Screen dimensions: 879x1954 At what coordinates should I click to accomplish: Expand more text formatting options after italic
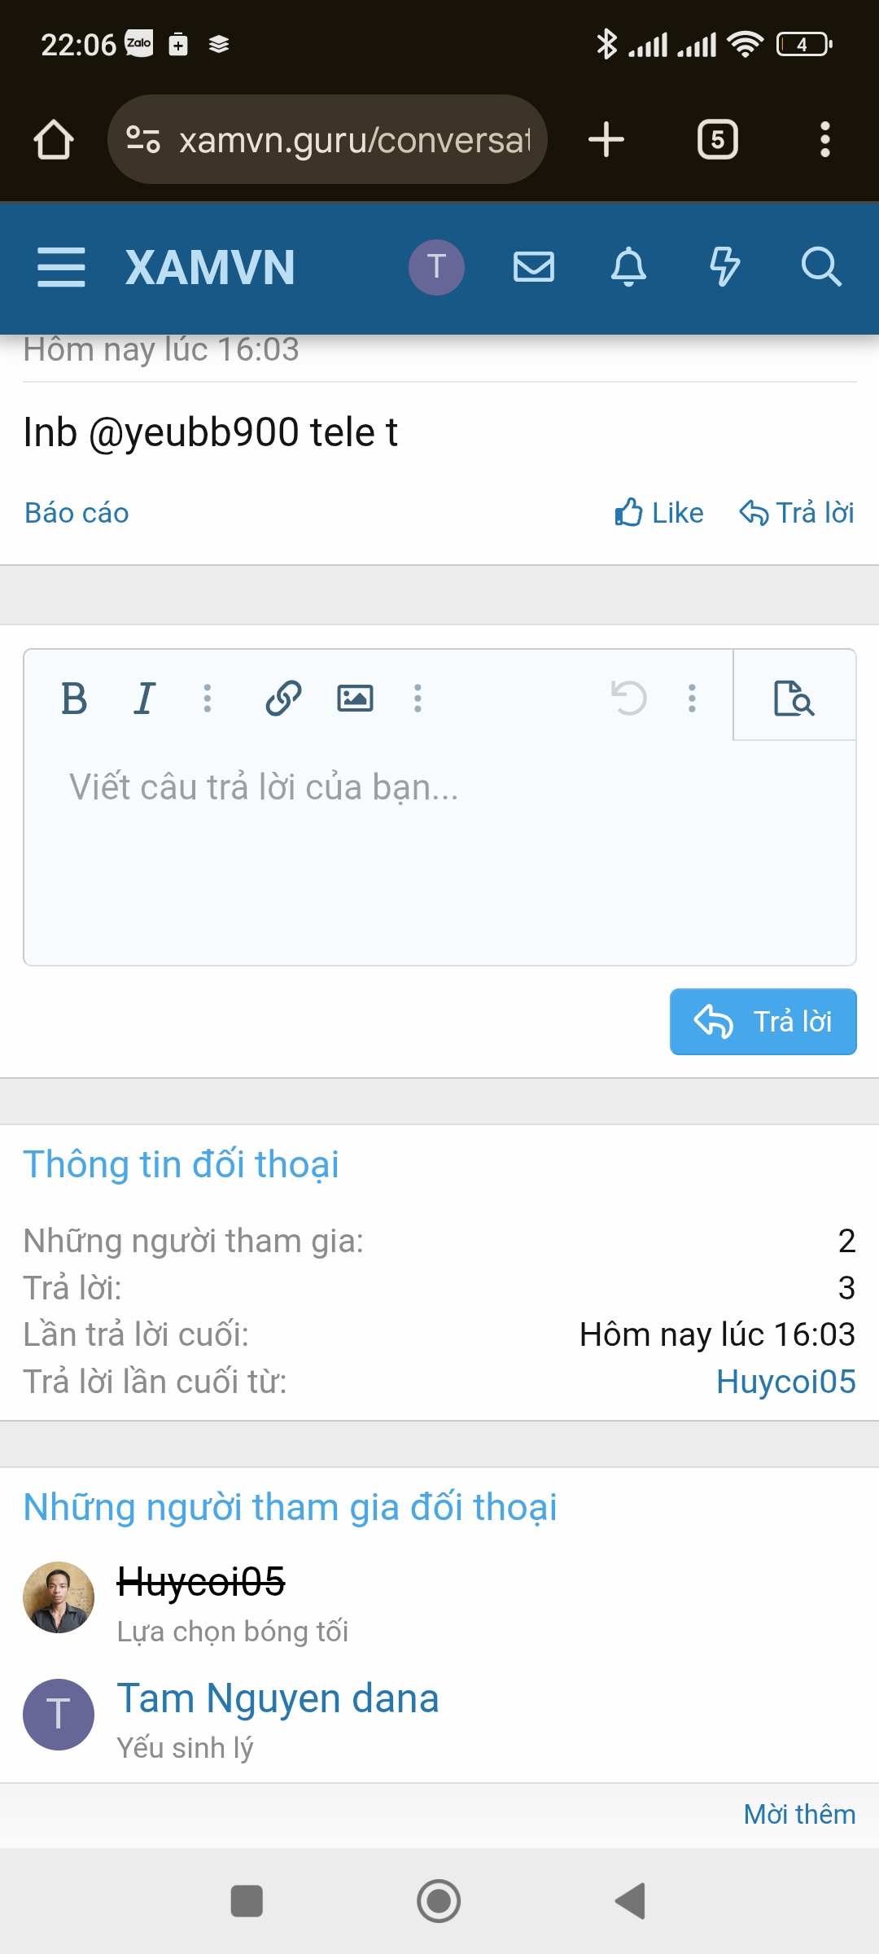208,699
